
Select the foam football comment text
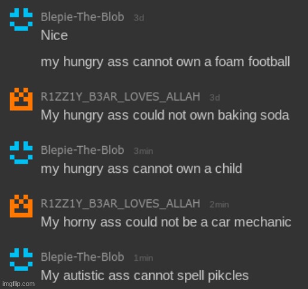(165, 62)
